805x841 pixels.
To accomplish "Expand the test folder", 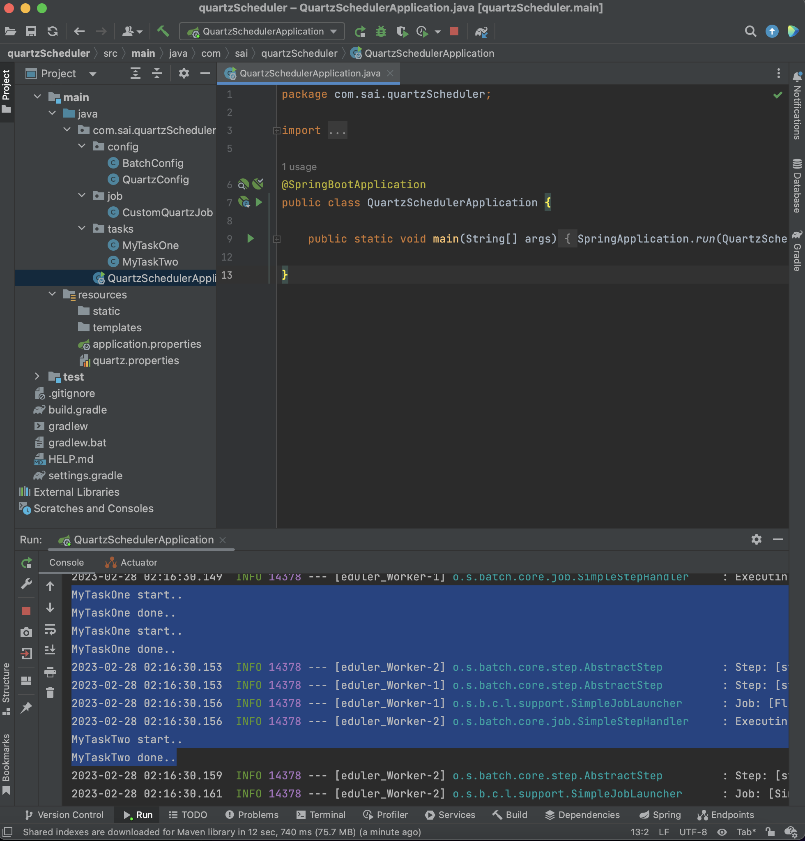I will click(38, 376).
